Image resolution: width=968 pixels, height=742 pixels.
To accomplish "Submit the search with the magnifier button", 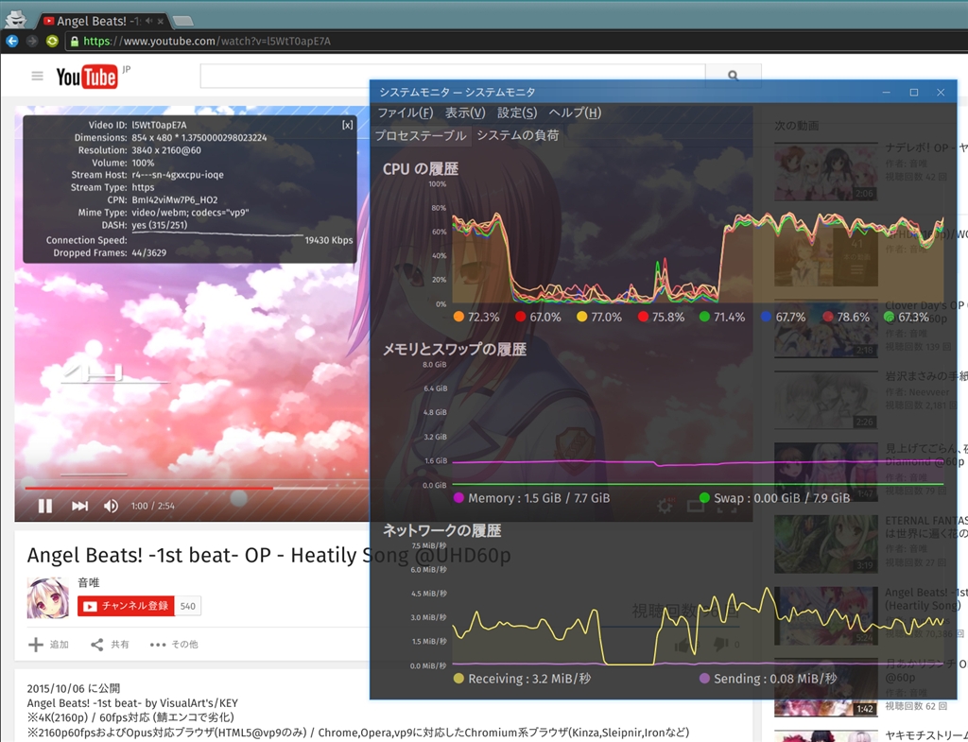I will [x=733, y=76].
